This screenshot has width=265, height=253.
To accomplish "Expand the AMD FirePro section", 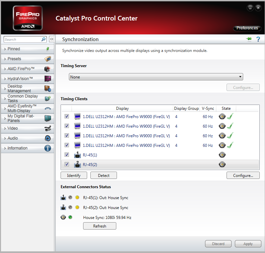I will pyautogui.click(x=21, y=69).
